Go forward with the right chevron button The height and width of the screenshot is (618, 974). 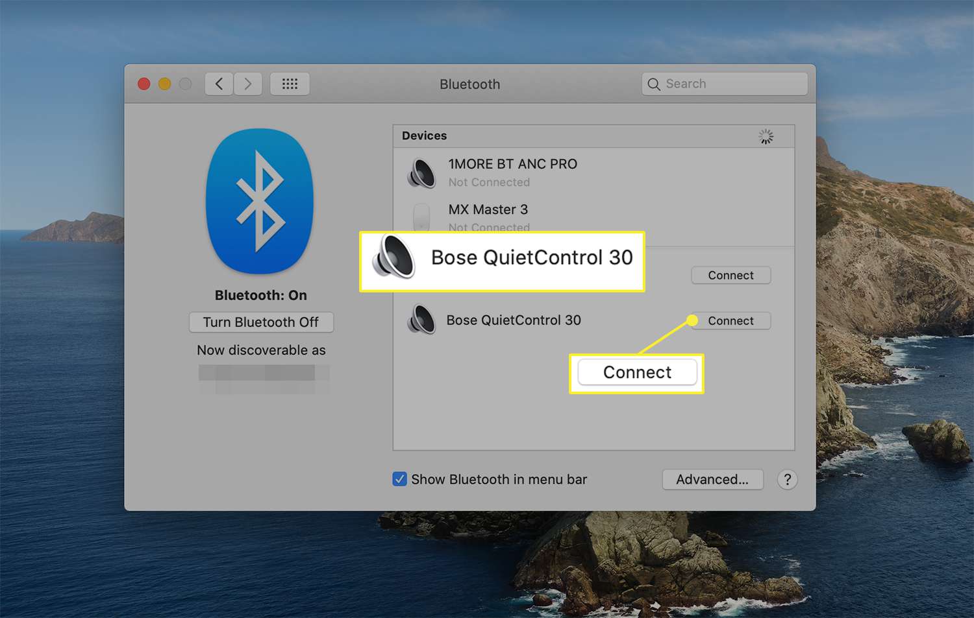click(248, 84)
